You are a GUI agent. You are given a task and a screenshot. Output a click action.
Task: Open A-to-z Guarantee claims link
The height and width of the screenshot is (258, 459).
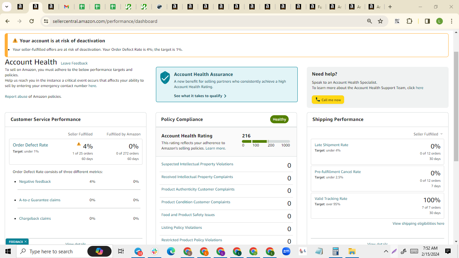tap(40, 200)
